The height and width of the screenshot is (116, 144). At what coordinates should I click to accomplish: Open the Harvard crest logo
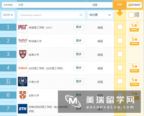[x=23, y=54]
